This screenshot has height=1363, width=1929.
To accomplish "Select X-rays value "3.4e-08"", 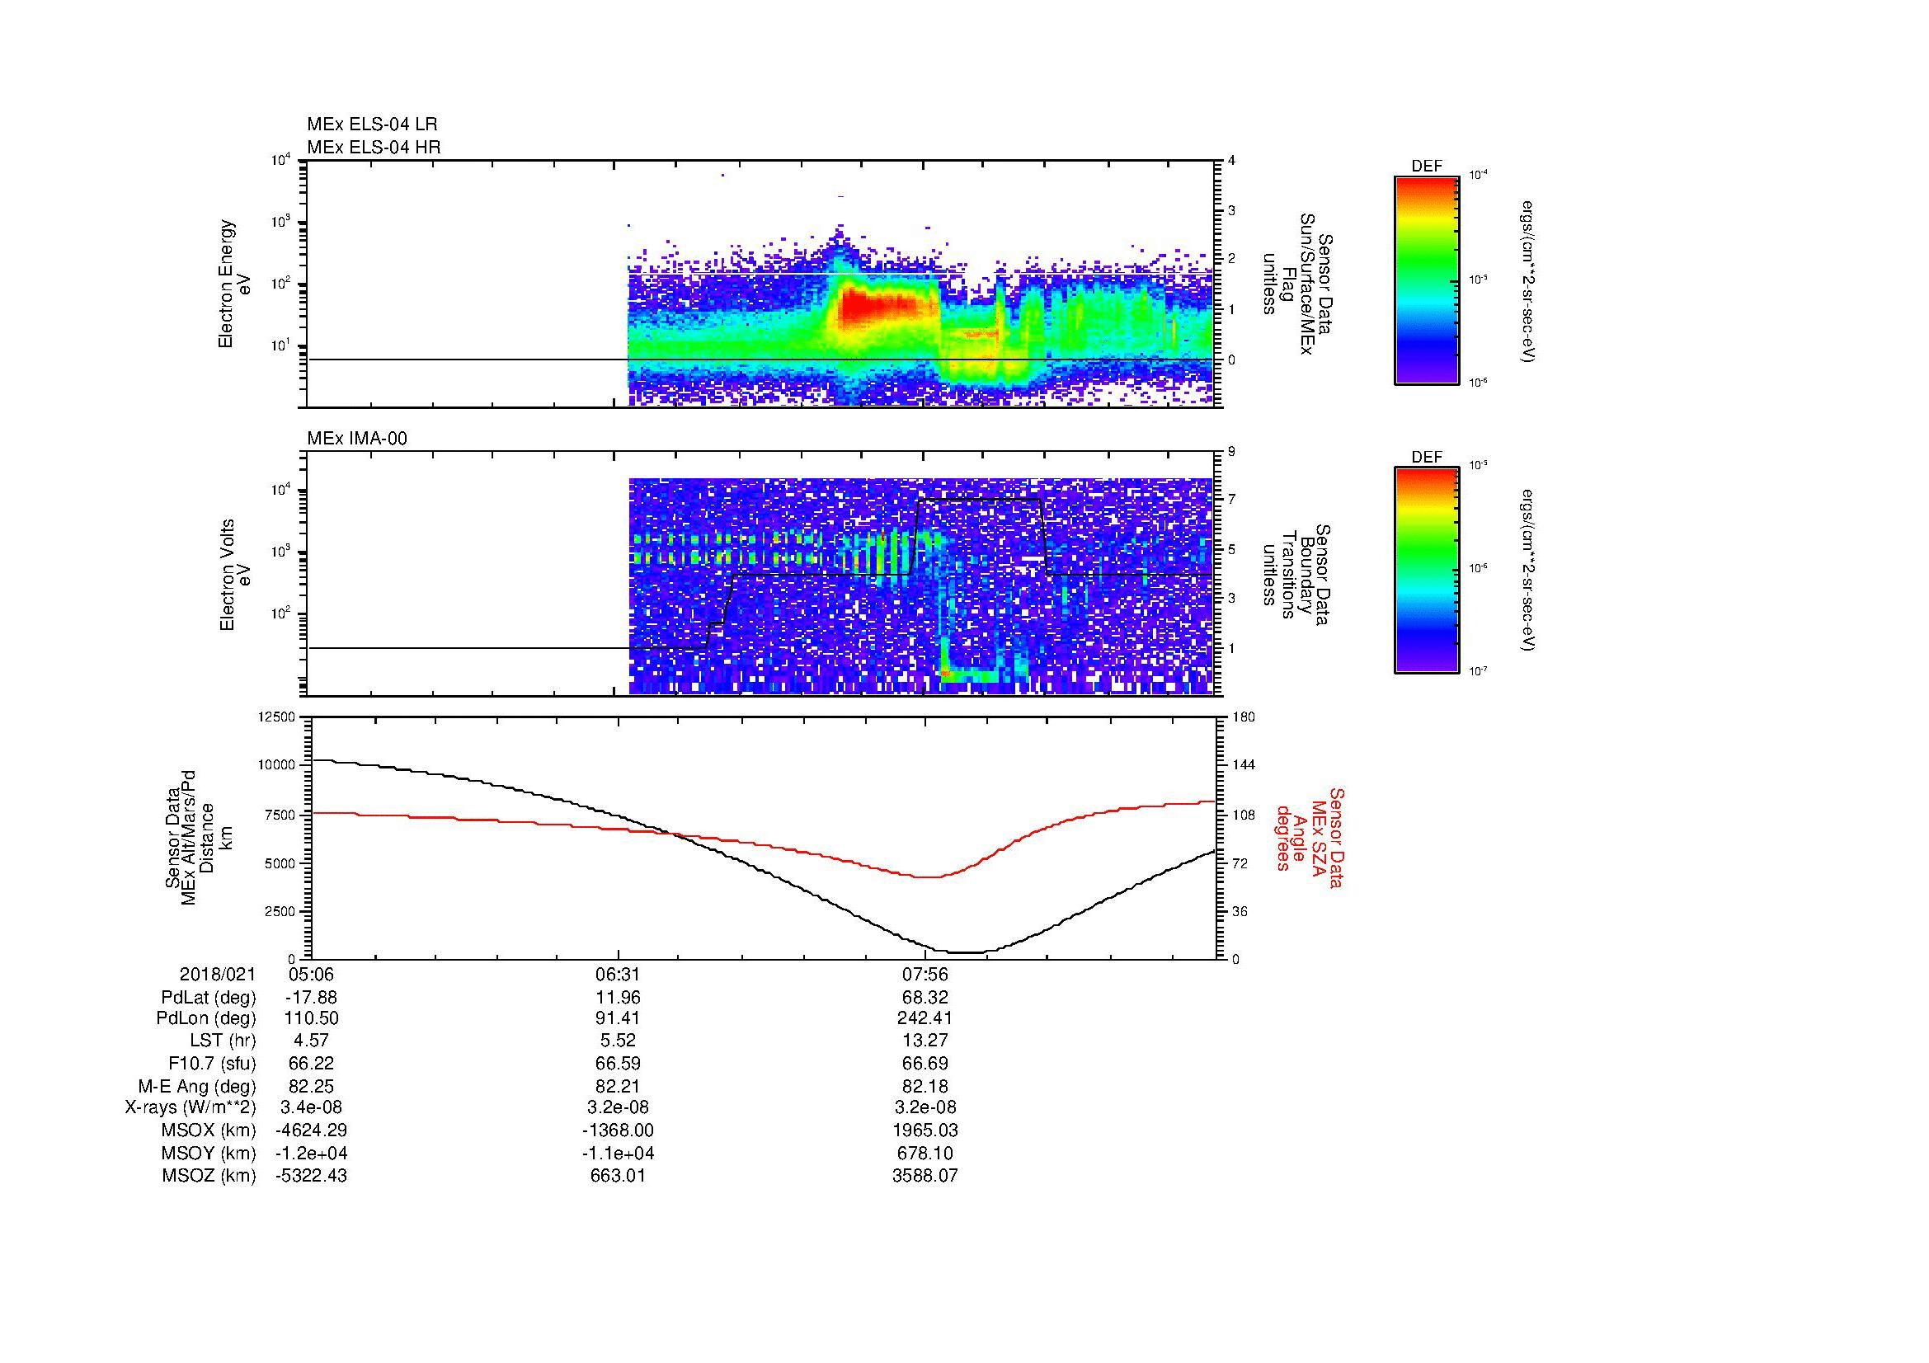I will click(x=311, y=1107).
